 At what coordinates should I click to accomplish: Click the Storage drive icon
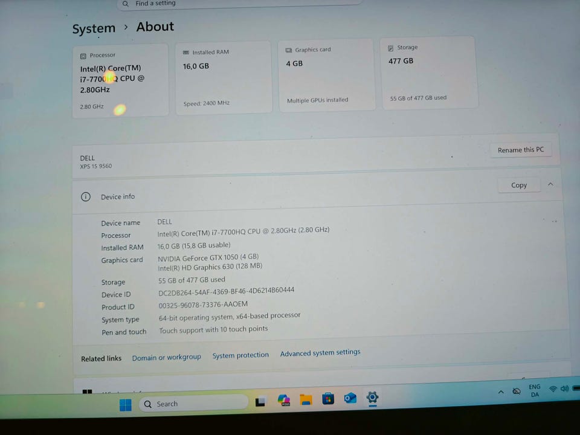pyautogui.click(x=391, y=48)
